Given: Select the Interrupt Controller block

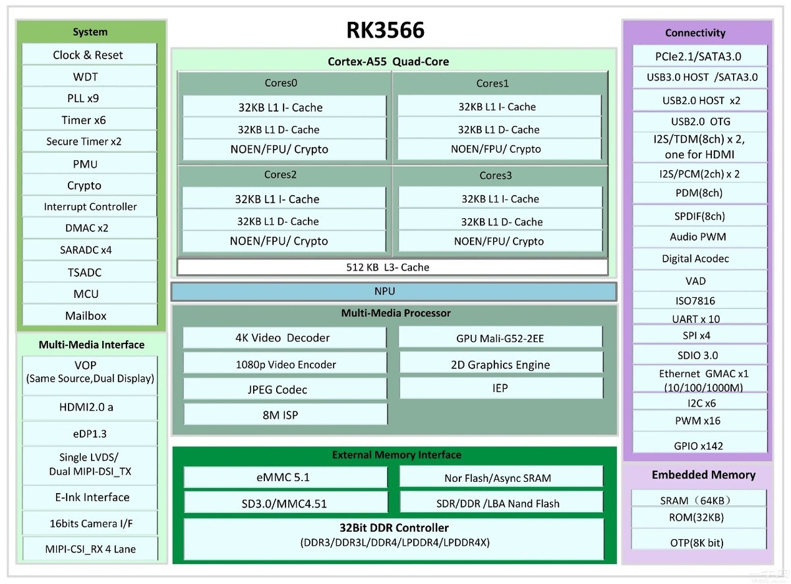Looking at the screenshot, I should (x=89, y=206).
